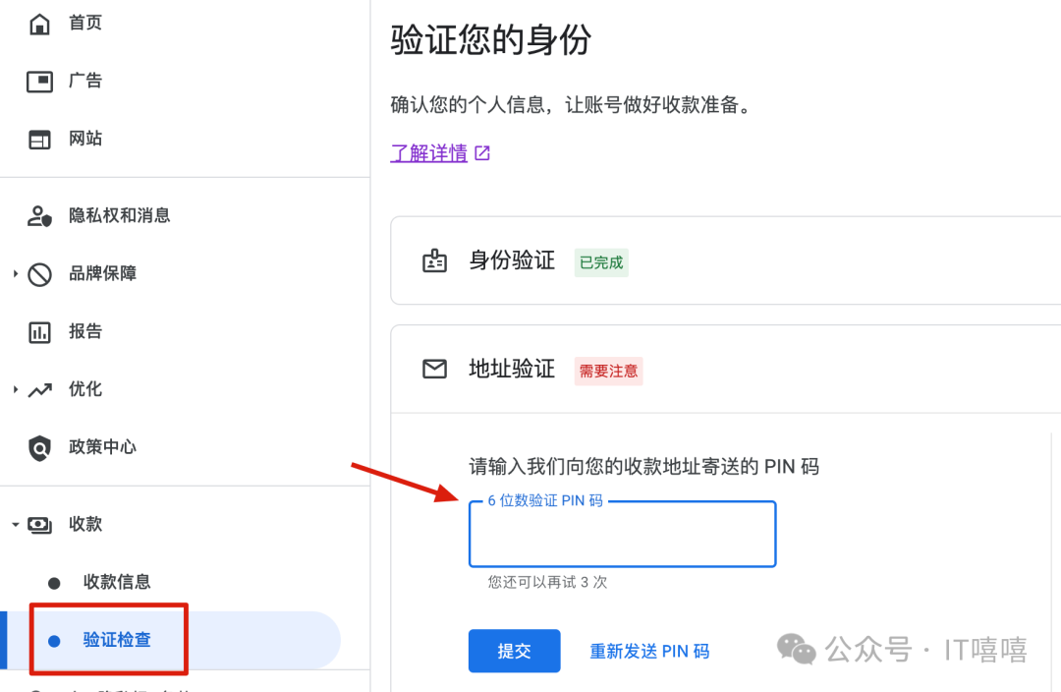Click the 提交 submit button

(x=514, y=651)
